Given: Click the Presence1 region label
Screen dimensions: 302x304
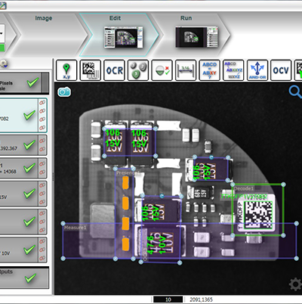Looking at the screenshot, I should click(x=128, y=173).
